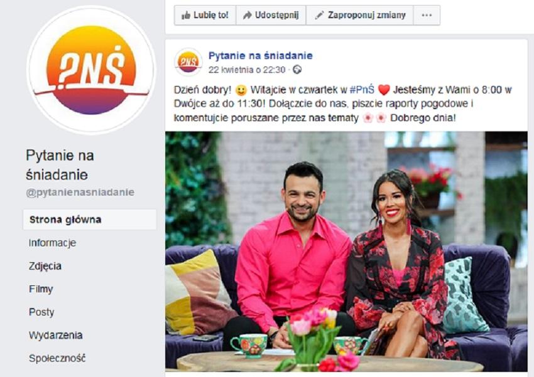Image resolution: width=534 pixels, height=377 pixels.
Task: Click the pencil icon on Zaproponuj zmiany
Action: [x=319, y=15]
